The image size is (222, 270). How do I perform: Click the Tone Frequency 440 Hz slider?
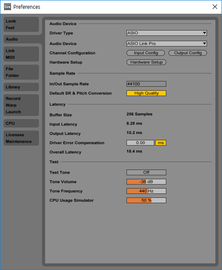[x=146, y=191]
